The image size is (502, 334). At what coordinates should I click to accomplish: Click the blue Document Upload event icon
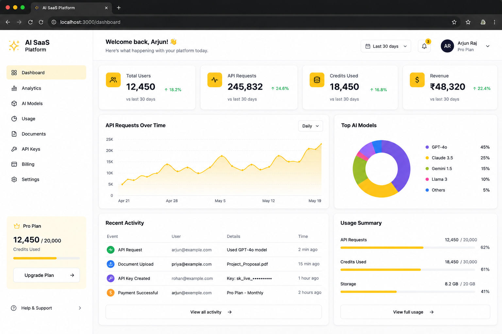(111, 264)
